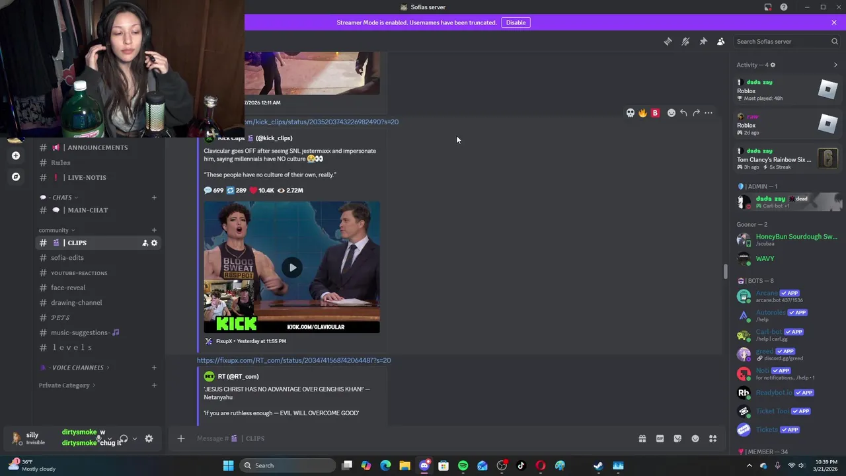
Task: Open the Threads icon in channel header
Action: tap(668, 41)
